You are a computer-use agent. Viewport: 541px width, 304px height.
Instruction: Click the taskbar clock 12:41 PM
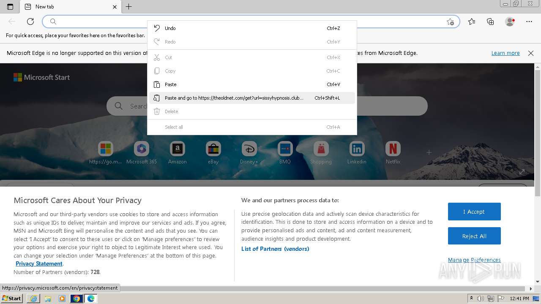(519, 299)
